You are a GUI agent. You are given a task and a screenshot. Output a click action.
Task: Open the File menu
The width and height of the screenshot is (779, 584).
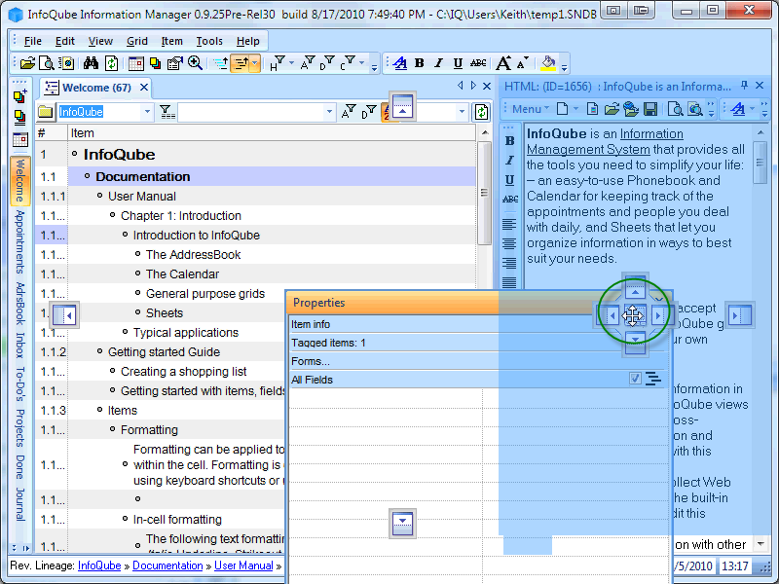point(33,41)
